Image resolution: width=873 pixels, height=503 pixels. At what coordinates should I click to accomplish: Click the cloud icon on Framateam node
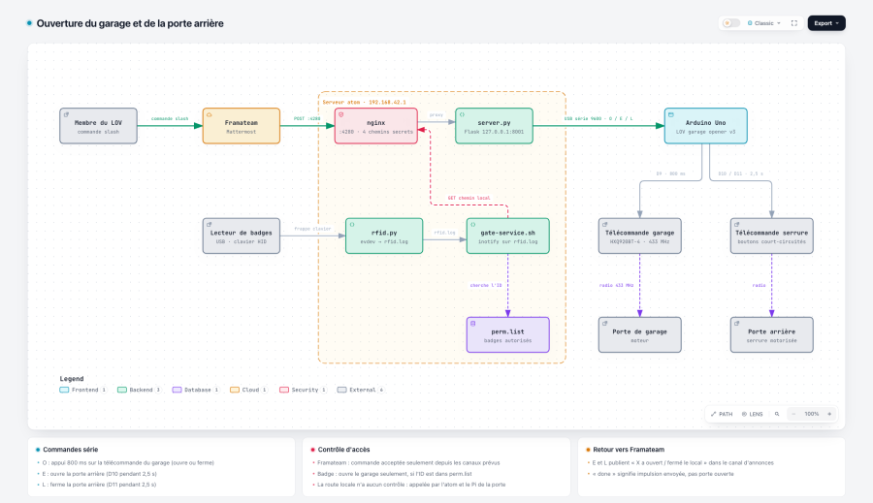210,114
